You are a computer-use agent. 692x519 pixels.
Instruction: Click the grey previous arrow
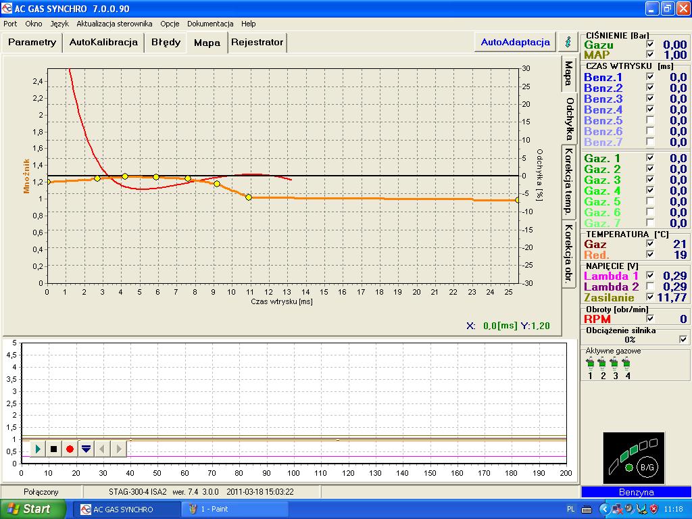point(102,449)
